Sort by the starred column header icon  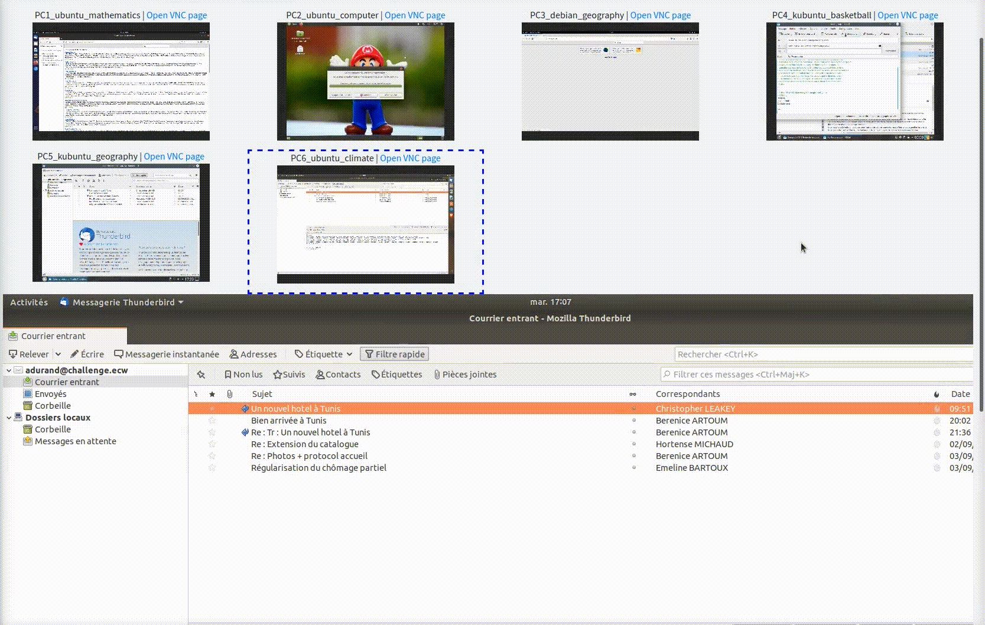[212, 394]
